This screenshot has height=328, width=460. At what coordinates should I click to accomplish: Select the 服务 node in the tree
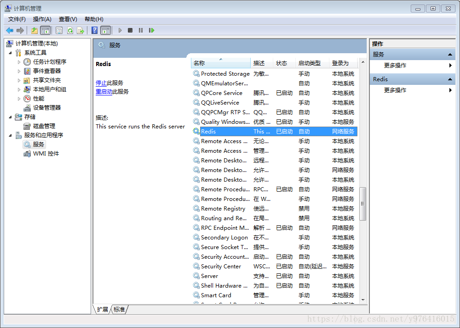coord(34,145)
